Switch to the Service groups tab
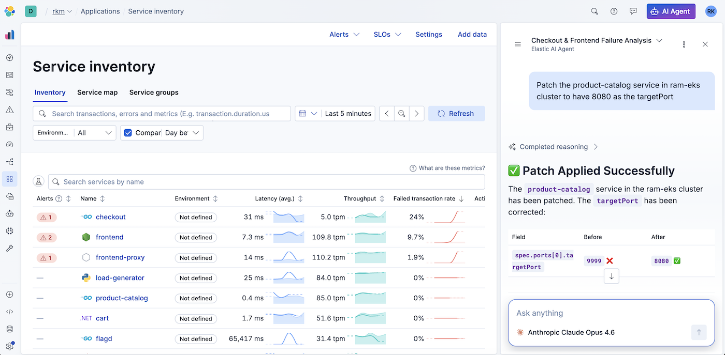This screenshot has width=725, height=355. (x=154, y=92)
